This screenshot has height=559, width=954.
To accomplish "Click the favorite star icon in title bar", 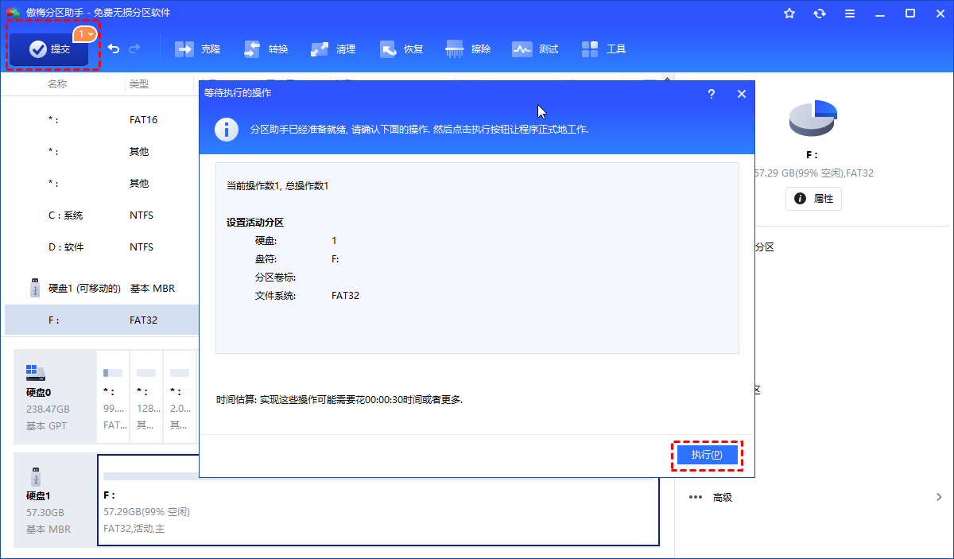I will (x=789, y=14).
